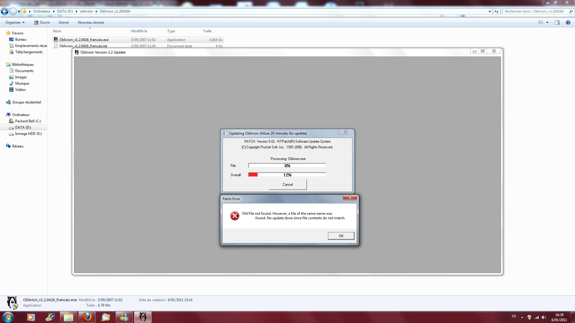Click the Overall progress bar at 12%

(x=287, y=175)
